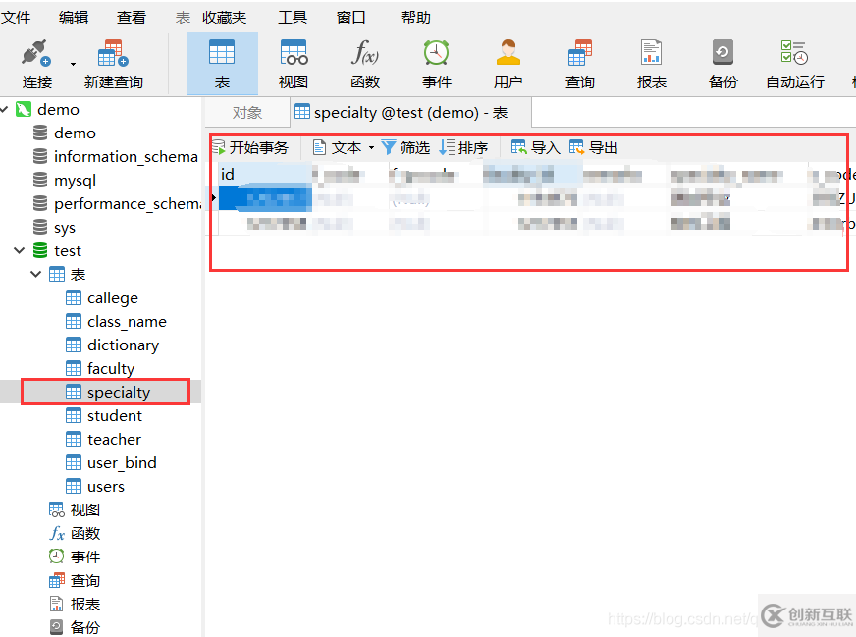Click the Text (文本) button
The height and width of the screenshot is (637, 856).
[338, 147]
